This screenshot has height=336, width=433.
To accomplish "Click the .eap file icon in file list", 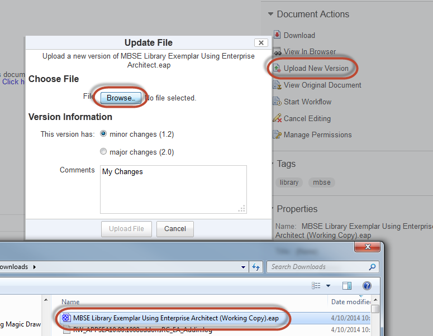I will click(x=66, y=318).
